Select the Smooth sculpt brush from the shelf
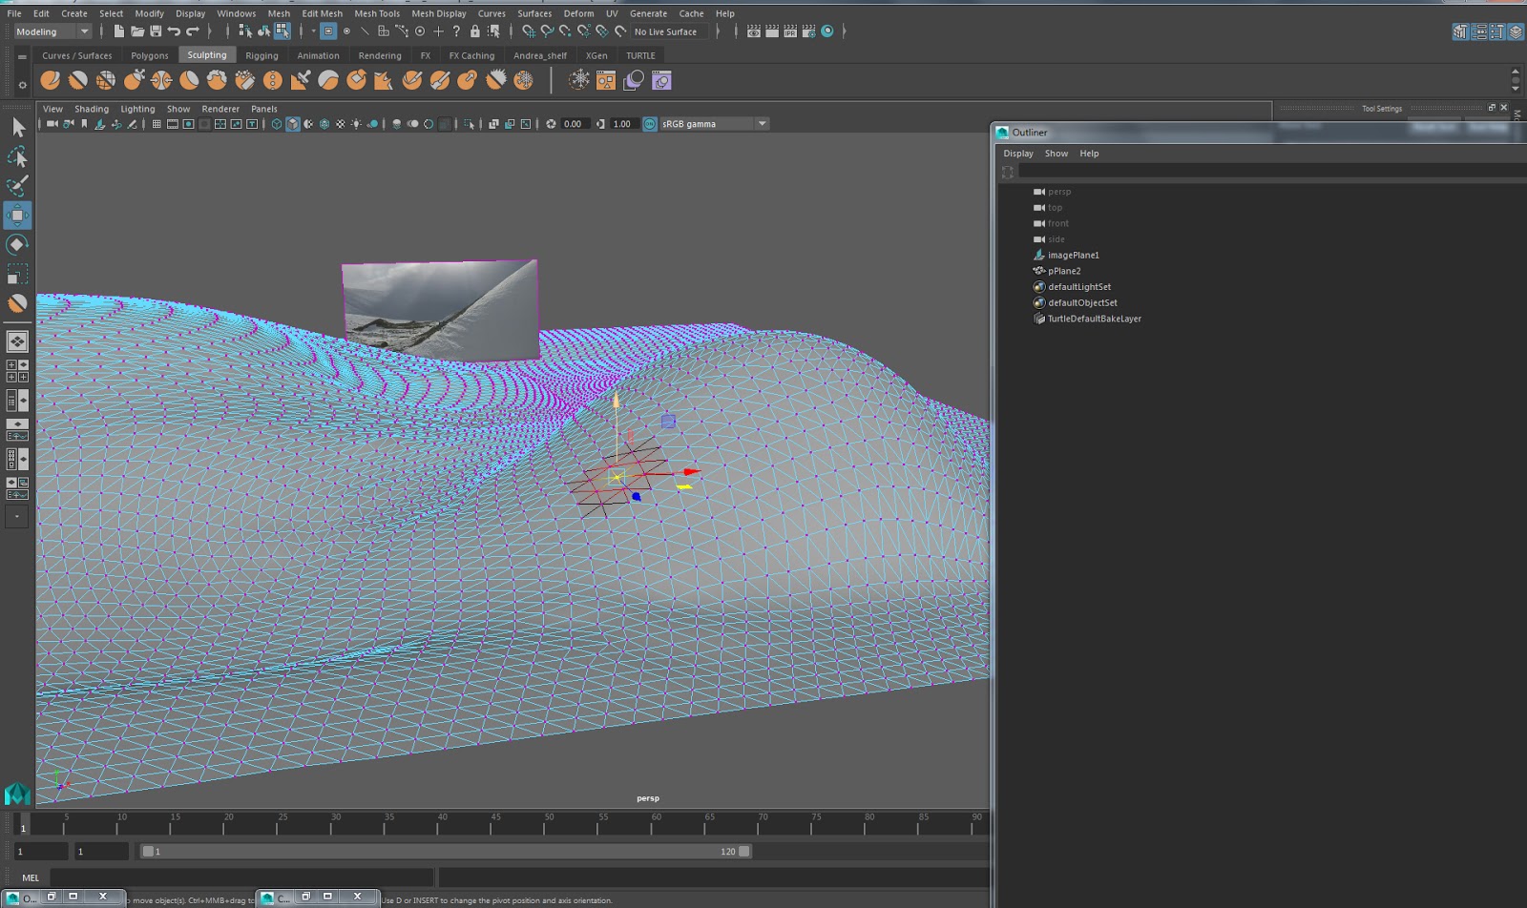The height and width of the screenshot is (908, 1527). 78,80
